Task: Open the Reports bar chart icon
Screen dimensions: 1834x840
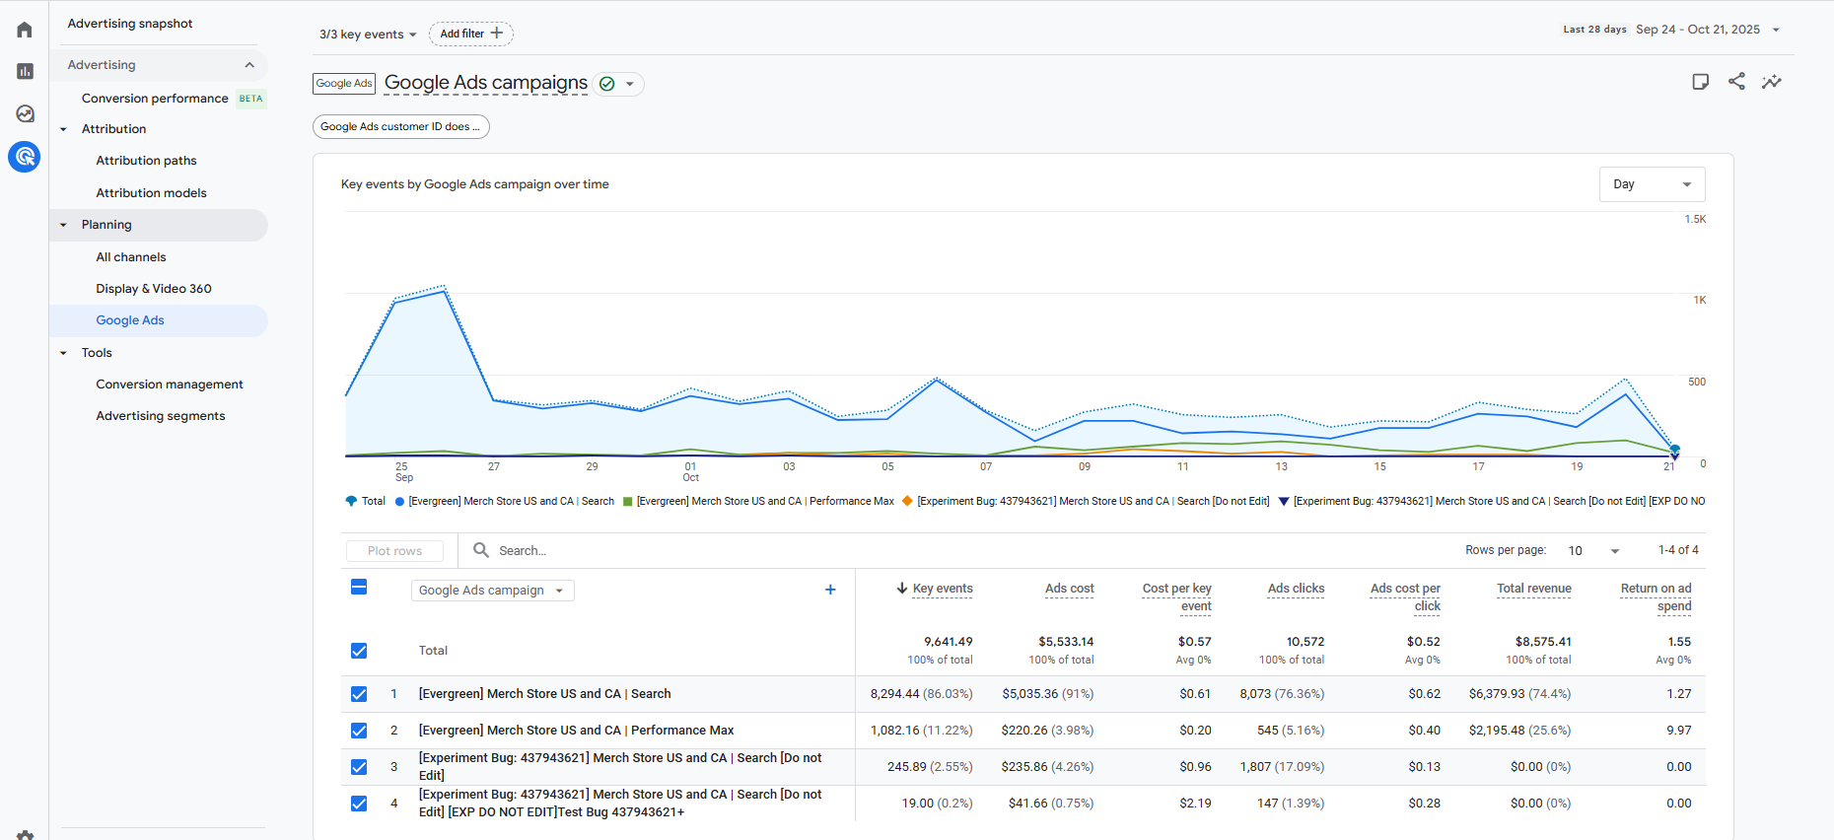Action: pyautogui.click(x=25, y=71)
